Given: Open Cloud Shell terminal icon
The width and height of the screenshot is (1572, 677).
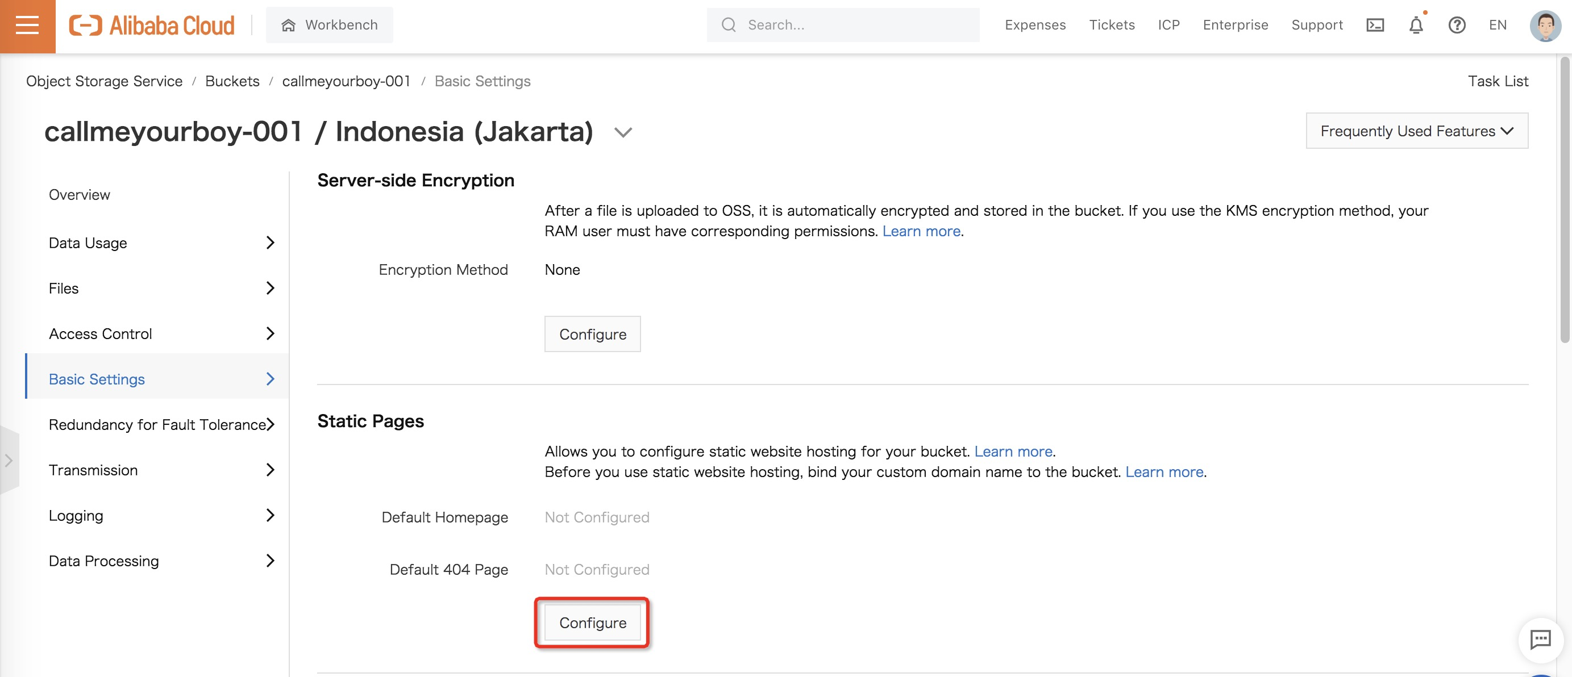Looking at the screenshot, I should point(1374,25).
